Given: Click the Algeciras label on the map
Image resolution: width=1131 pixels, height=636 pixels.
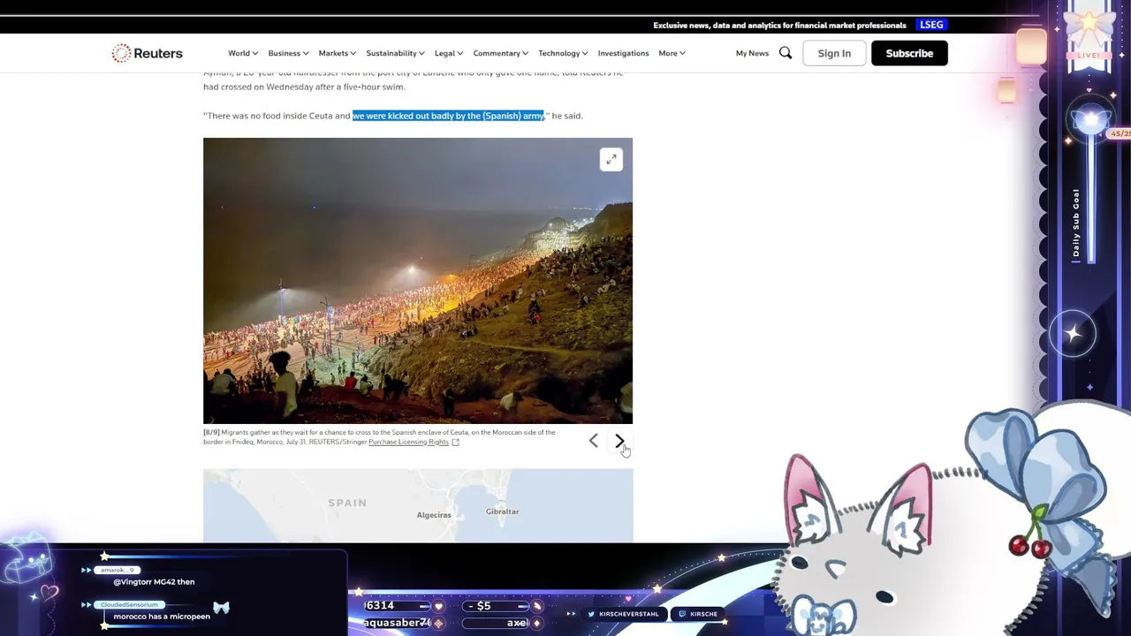Looking at the screenshot, I should point(434,515).
